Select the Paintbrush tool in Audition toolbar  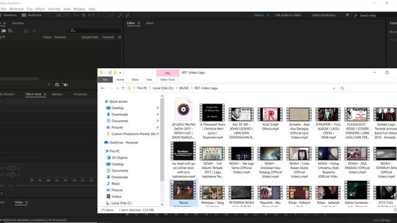[120, 15]
